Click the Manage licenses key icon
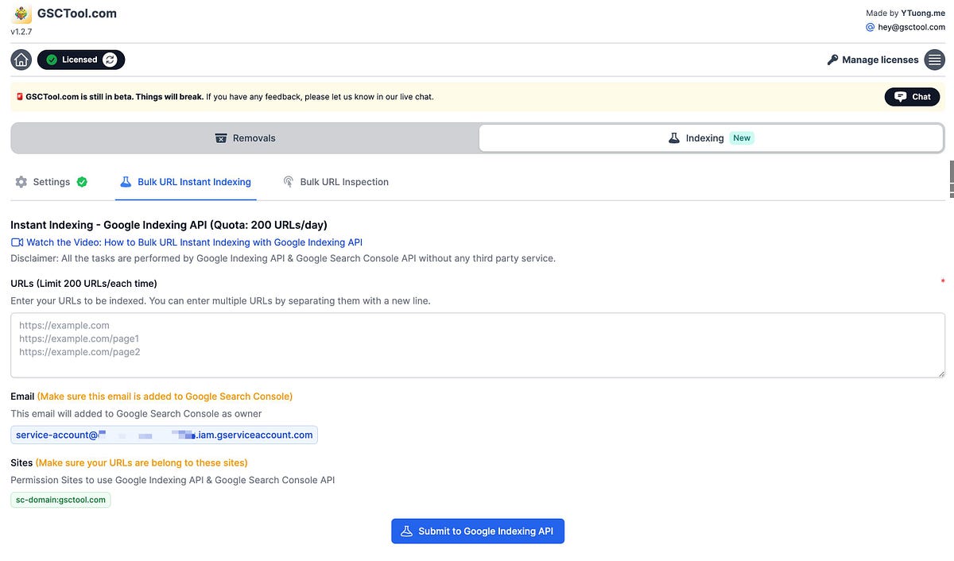This screenshot has height=561, width=954. click(832, 59)
